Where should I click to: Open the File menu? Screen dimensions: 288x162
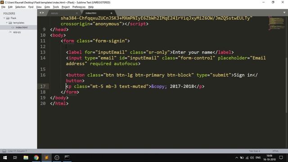point(3,7)
